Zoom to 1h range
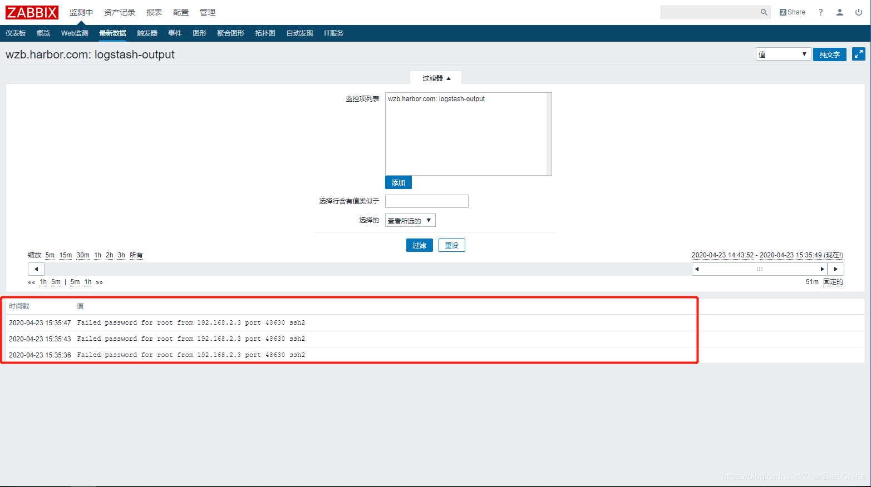871x487 pixels. coord(98,255)
